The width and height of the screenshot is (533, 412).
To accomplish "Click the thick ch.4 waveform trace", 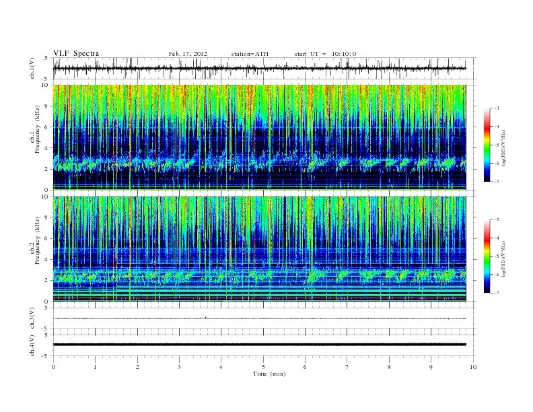I will click(x=259, y=345).
